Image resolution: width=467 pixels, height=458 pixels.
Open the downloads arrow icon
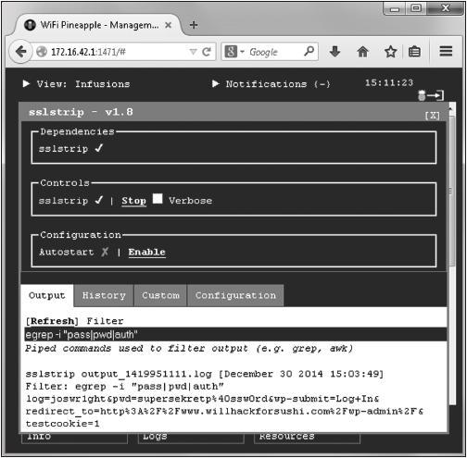[x=334, y=52]
